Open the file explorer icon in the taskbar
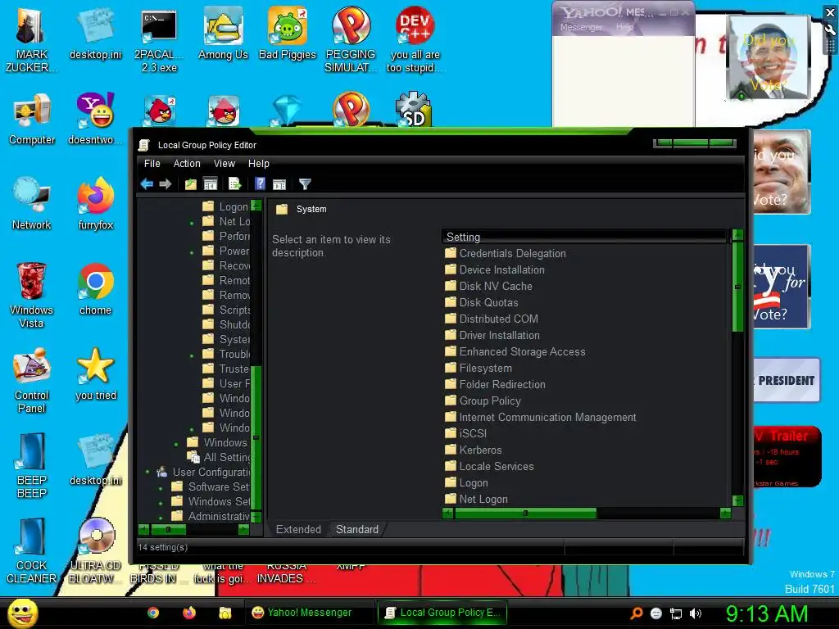The height and width of the screenshot is (629, 839). click(225, 613)
